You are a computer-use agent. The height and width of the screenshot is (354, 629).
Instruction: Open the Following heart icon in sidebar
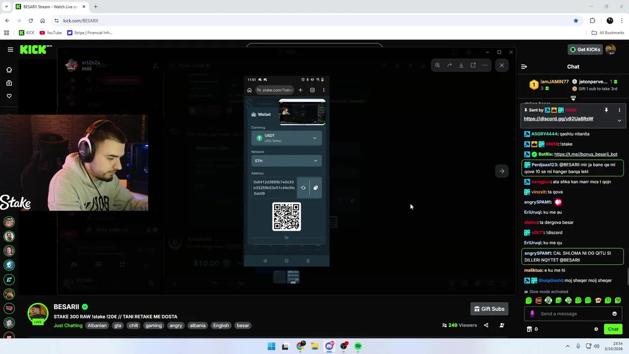9,96
